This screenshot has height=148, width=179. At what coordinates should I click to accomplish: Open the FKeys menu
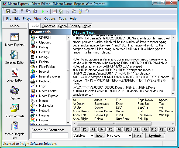(x=27, y=19)
